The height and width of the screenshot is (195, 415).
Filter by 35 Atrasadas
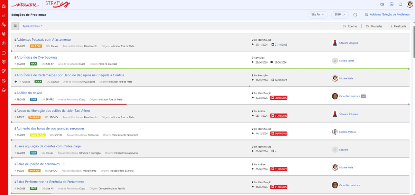(x=374, y=26)
